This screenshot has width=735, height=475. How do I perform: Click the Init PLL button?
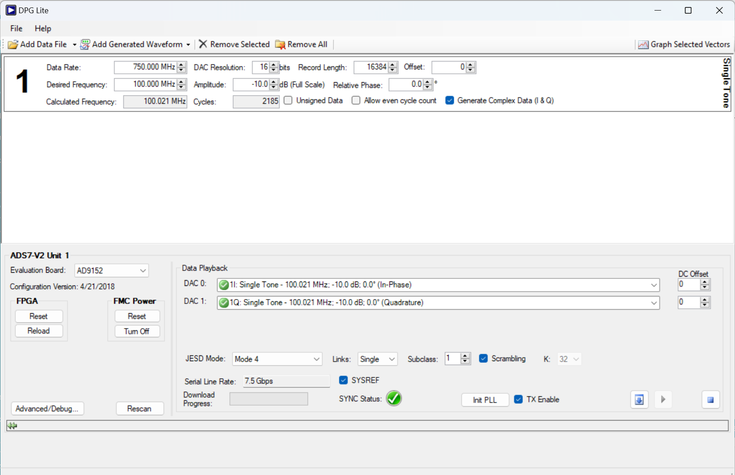485,400
